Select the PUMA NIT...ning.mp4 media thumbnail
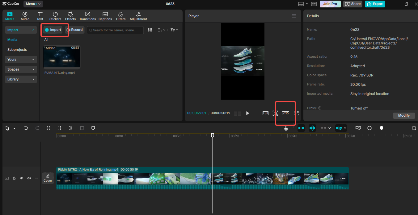This screenshot has height=215, width=418. (x=62, y=57)
